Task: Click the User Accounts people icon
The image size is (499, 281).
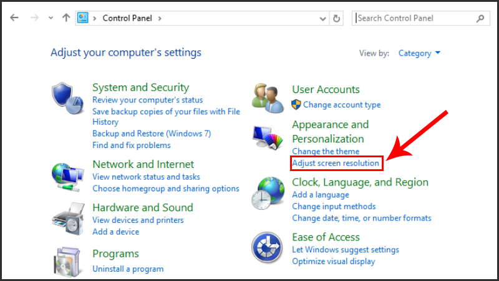Action: tap(268, 97)
